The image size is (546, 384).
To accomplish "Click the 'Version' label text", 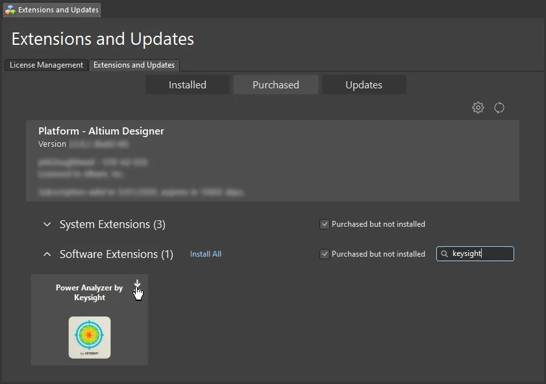I will pos(52,144).
